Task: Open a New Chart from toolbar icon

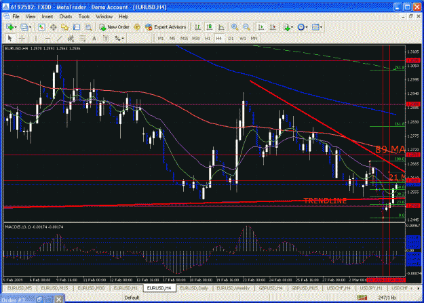Action: 9,27
